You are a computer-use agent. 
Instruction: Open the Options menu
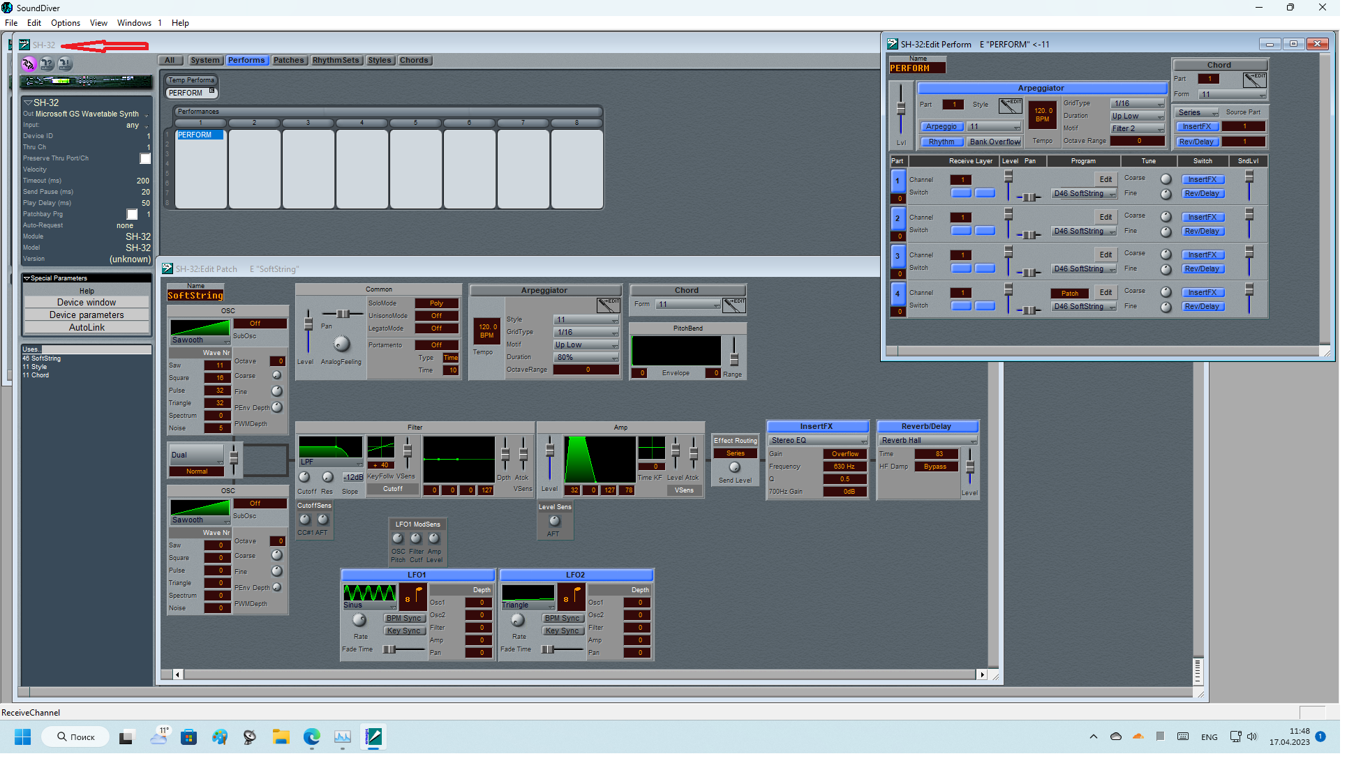tap(66, 23)
